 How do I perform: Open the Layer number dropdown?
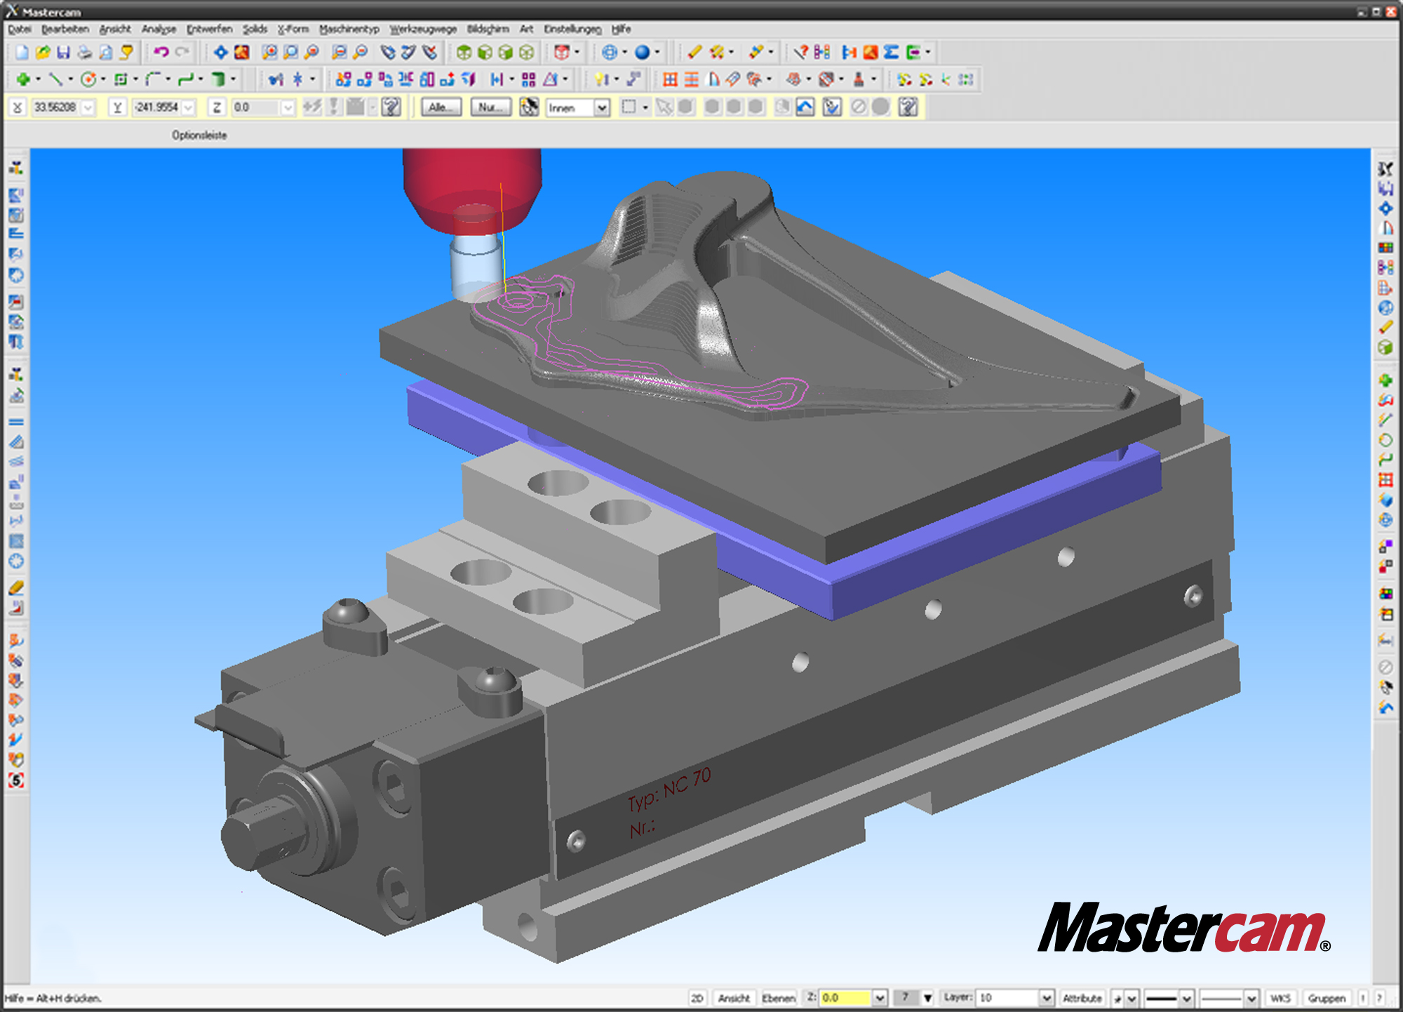pyautogui.click(x=1047, y=997)
